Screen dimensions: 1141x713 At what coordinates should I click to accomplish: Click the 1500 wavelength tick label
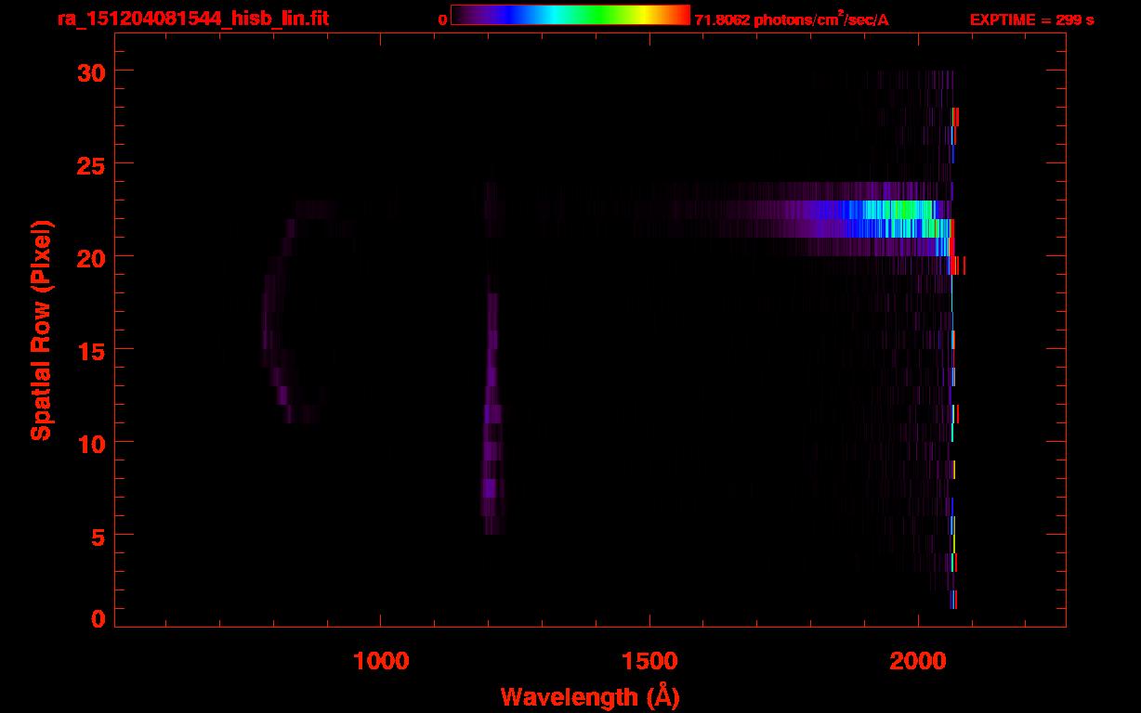pos(649,661)
